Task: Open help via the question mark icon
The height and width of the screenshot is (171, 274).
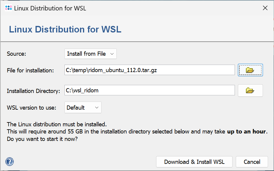Action: pyautogui.click(x=10, y=161)
